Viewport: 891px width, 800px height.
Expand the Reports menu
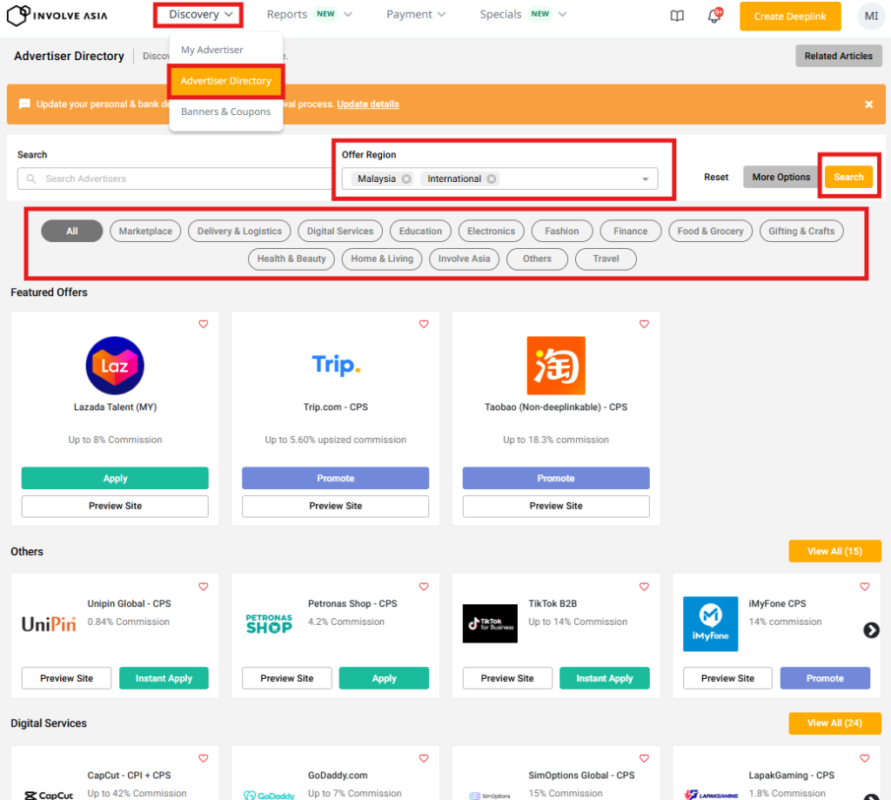tap(309, 15)
